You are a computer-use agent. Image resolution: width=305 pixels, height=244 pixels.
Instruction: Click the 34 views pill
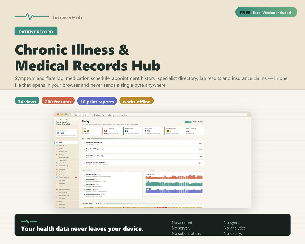(x=27, y=101)
